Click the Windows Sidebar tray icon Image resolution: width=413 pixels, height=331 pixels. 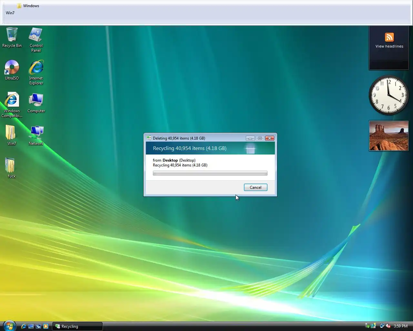(x=373, y=326)
